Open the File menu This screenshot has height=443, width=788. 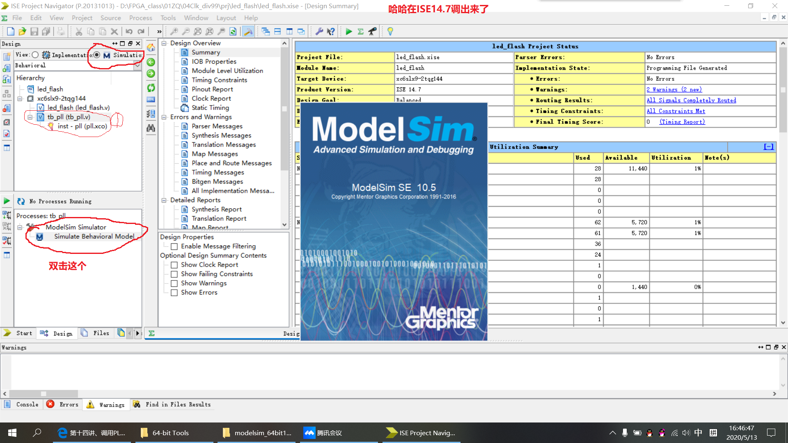point(17,18)
